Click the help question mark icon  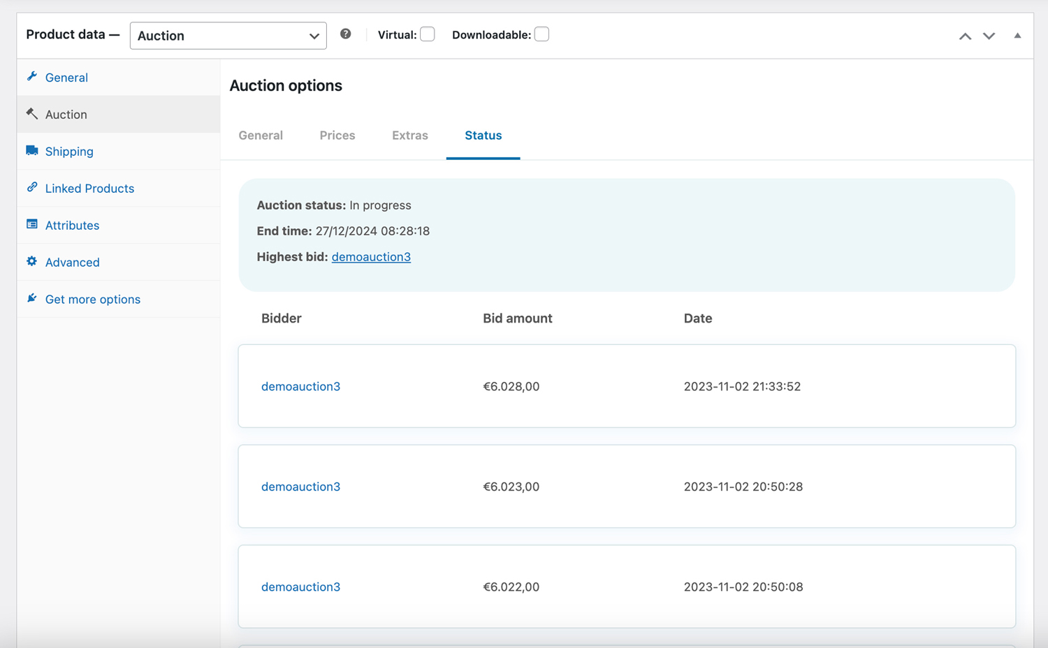345,34
